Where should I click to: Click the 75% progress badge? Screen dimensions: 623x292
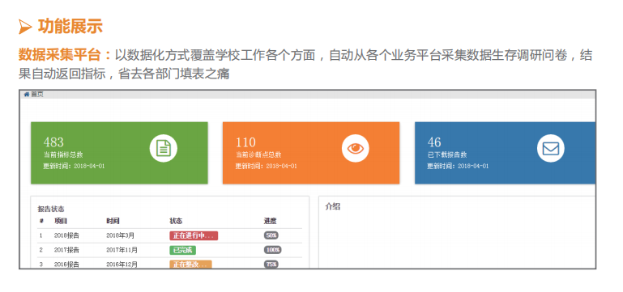271,264
